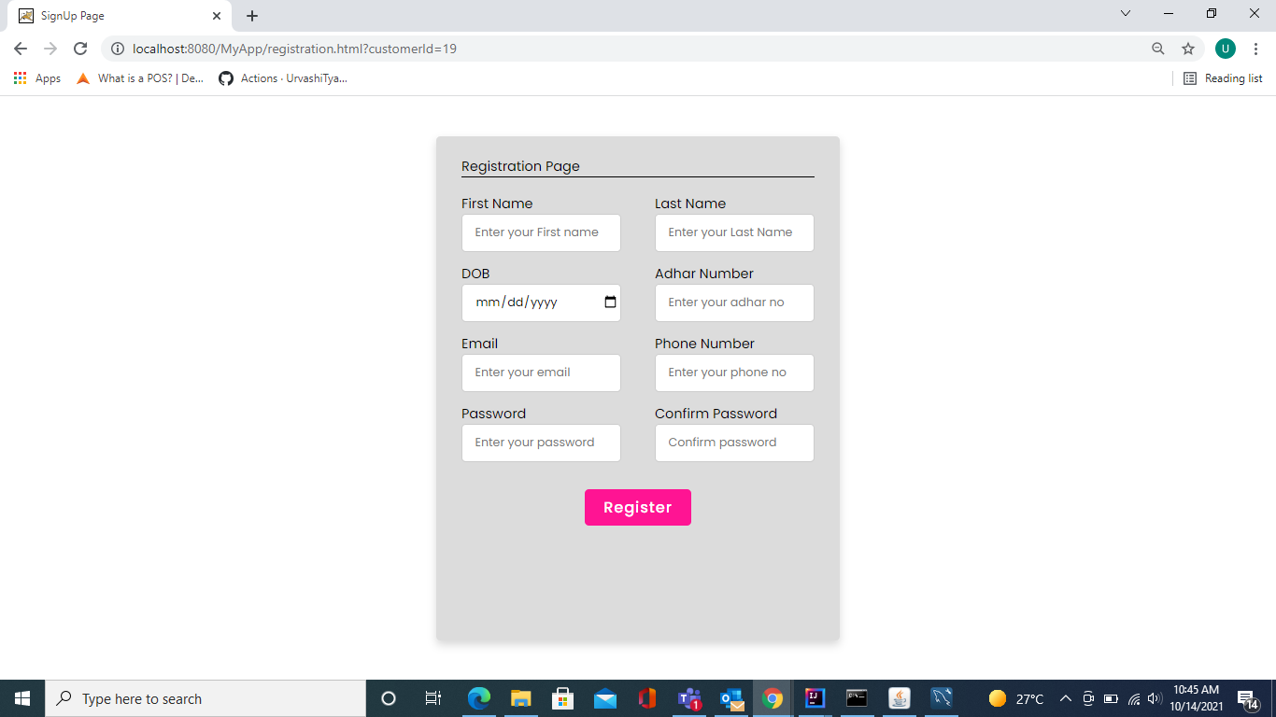Open the notification center showing 14 notifications
Viewport: 1276px width, 717px height.
tap(1246, 698)
